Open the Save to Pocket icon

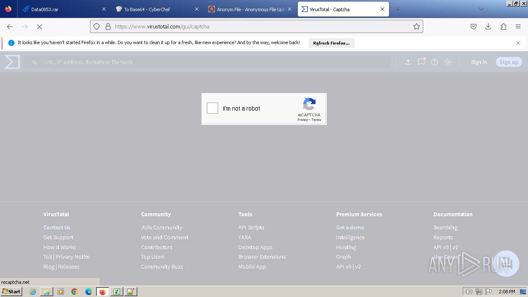coord(474,26)
